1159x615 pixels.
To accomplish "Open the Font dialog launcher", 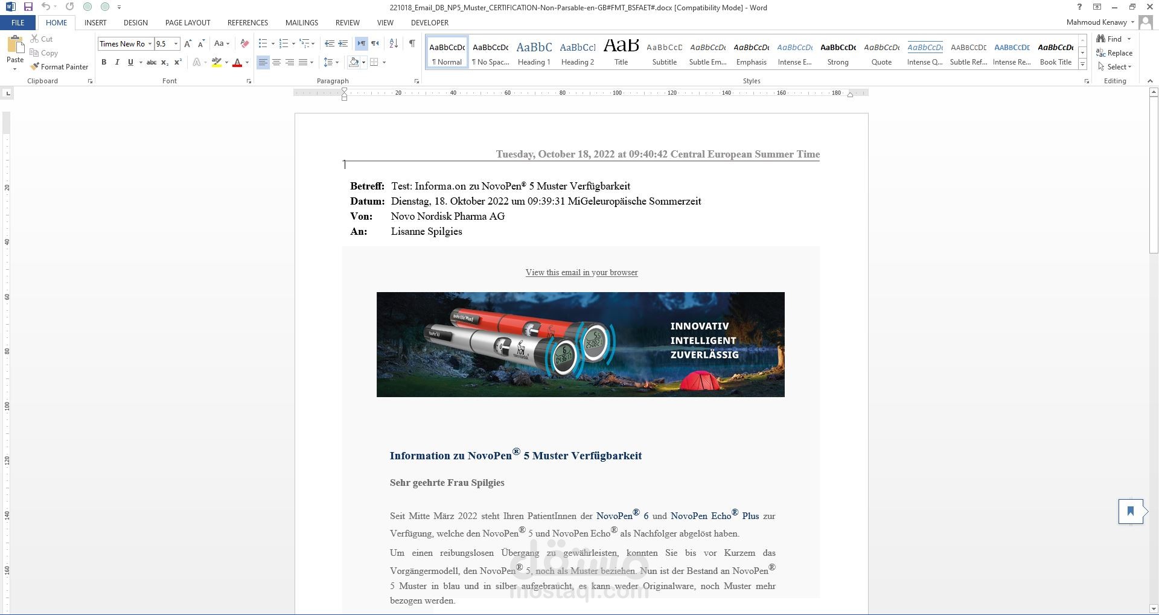I will [249, 81].
